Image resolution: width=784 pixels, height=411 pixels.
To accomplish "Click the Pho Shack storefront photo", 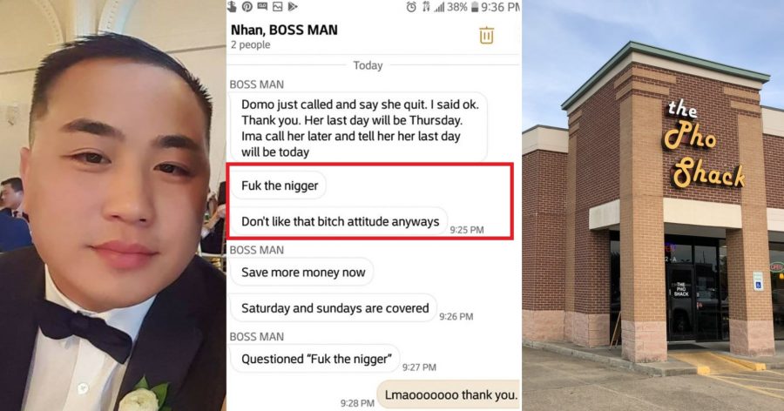I will coord(653,205).
